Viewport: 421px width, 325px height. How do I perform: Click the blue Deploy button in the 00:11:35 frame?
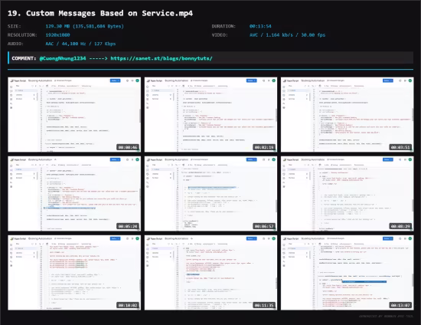point(252,238)
